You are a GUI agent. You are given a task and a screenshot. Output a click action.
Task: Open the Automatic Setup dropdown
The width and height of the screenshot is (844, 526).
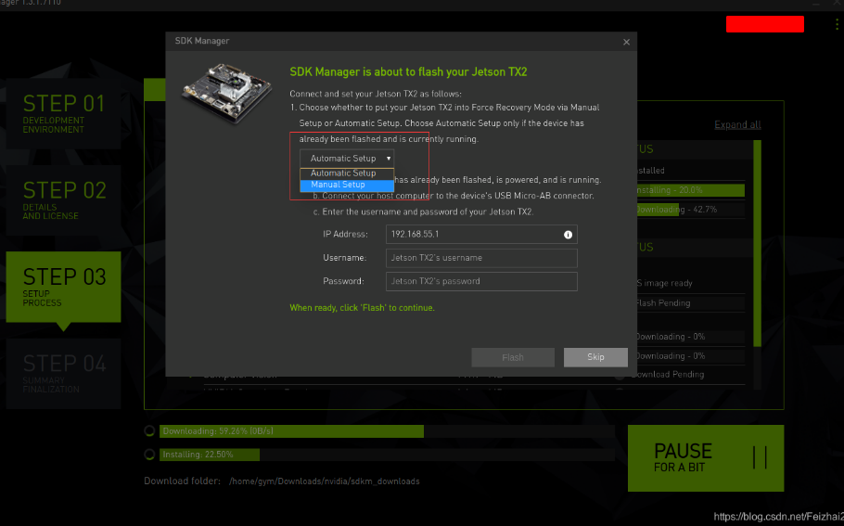click(x=347, y=159)
